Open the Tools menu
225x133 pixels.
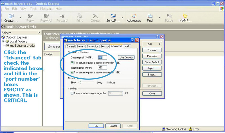tap(33, 9)
